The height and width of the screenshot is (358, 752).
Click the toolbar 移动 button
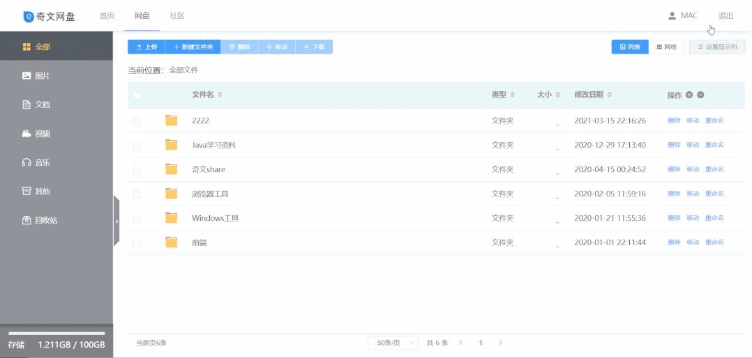[277, 47]
